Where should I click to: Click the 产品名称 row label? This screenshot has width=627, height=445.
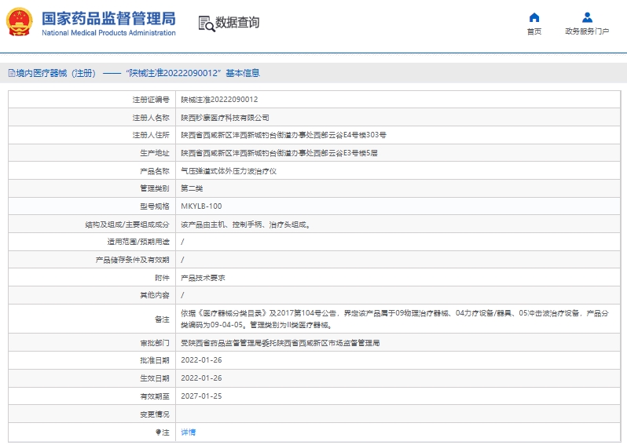[x=155, y=171]
